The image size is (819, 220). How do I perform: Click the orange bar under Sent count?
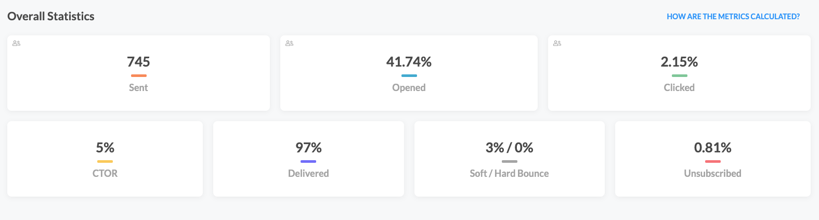click(x=138, y=76)
